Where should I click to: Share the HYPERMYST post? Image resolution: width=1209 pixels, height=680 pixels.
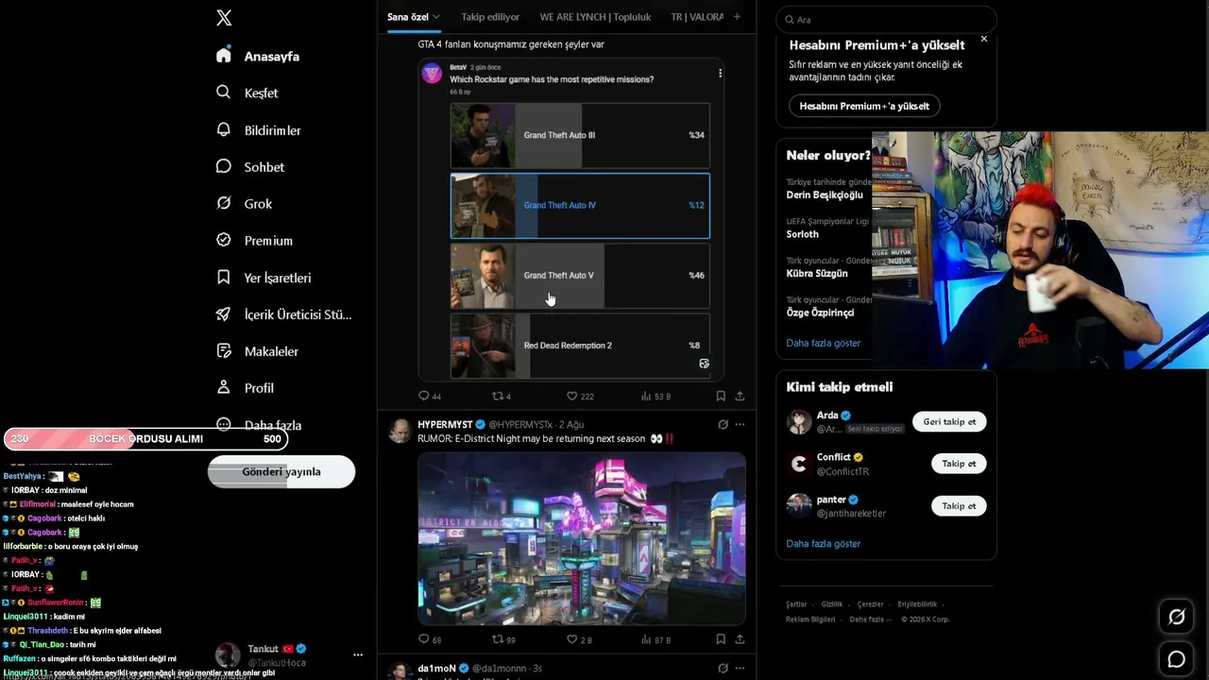tap(740, 639)
